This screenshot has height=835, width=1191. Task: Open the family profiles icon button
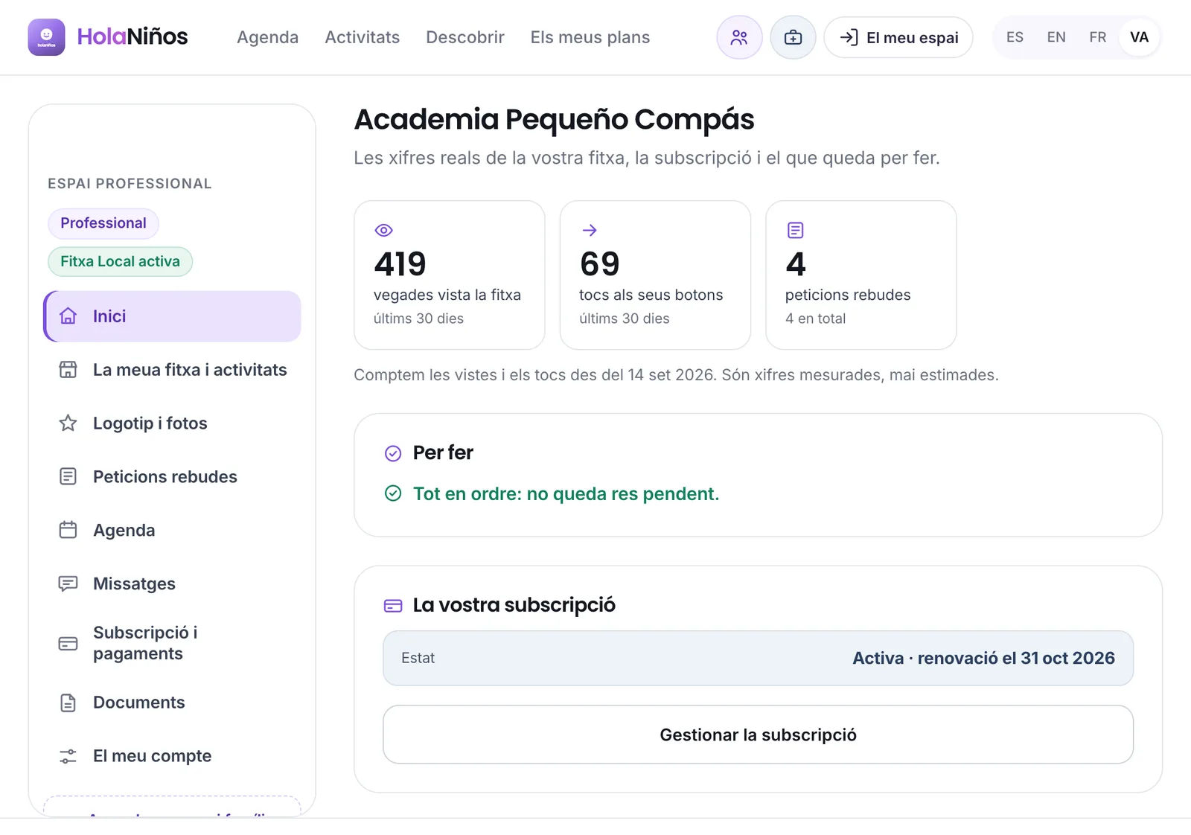(739, 37)
